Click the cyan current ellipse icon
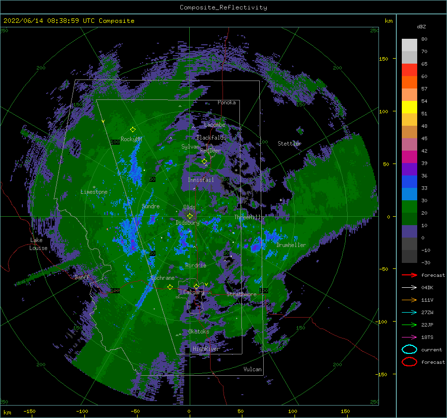This screenshot has width=447, height=418. click(x=409, y=349)
